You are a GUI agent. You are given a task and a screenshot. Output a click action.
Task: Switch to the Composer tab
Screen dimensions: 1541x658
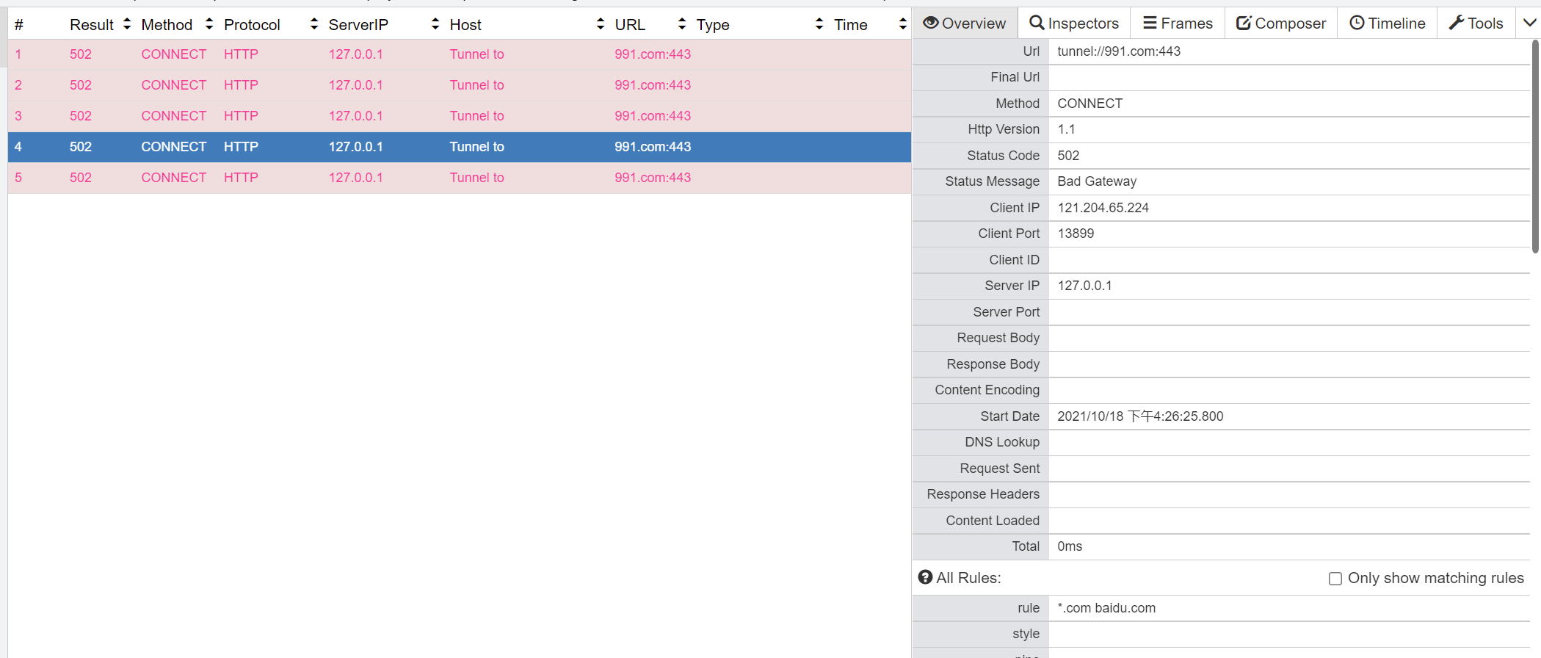point(1281,23)
